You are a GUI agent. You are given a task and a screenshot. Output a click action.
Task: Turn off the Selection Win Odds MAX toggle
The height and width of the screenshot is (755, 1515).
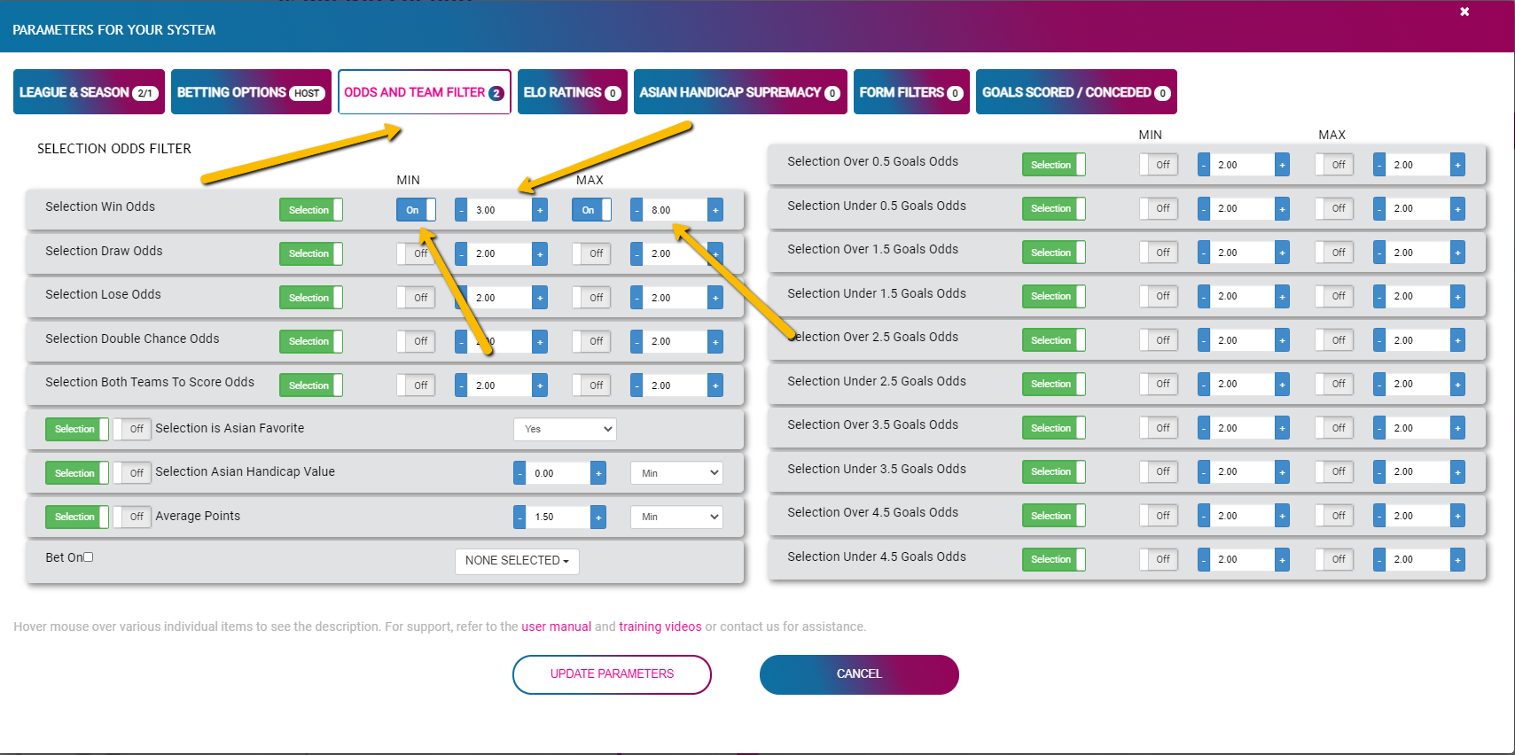[x=591, y=210]
